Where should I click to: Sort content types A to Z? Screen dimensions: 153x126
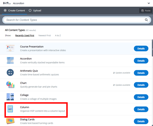pos(58,35)
